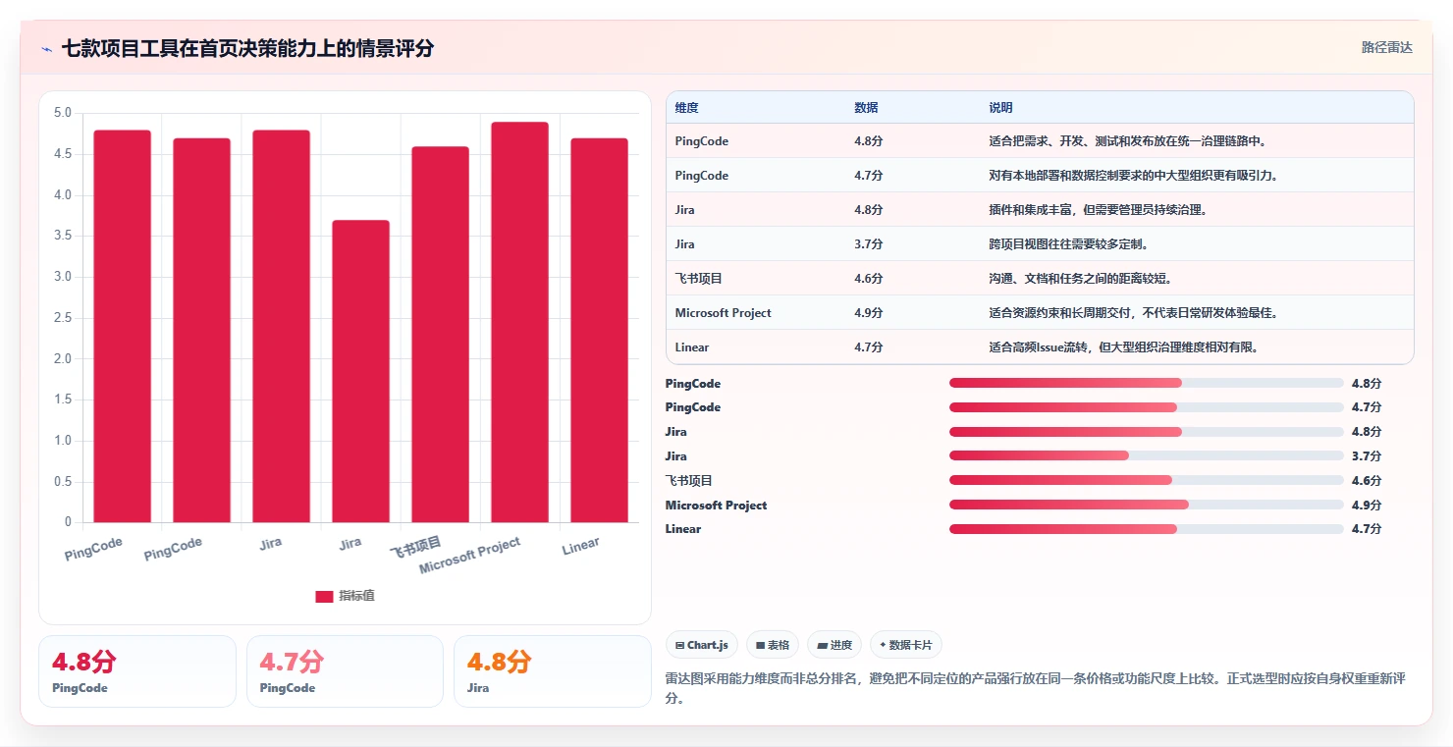Click the 4.9分 value beside Microsoft Project progress bar
Viewport: 1453px width, 747px height.
point(1366,505)
